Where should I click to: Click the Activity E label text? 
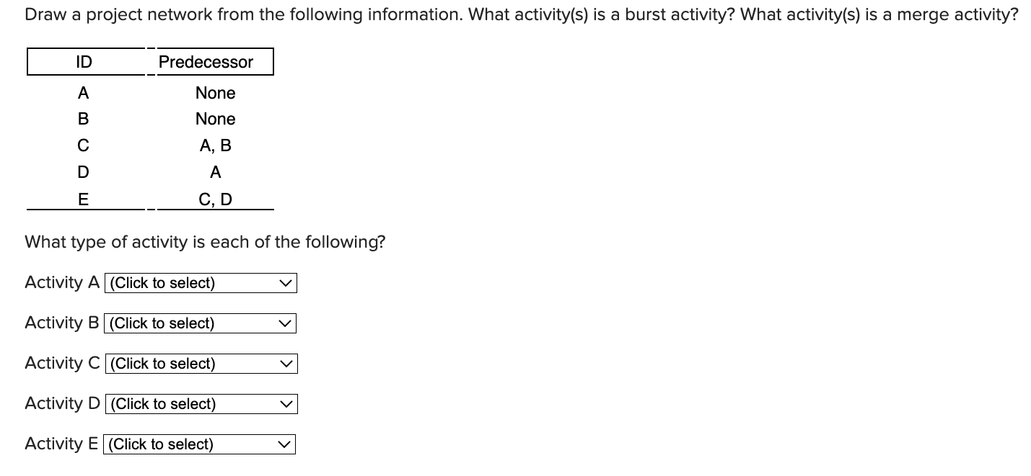click(61, 444)
